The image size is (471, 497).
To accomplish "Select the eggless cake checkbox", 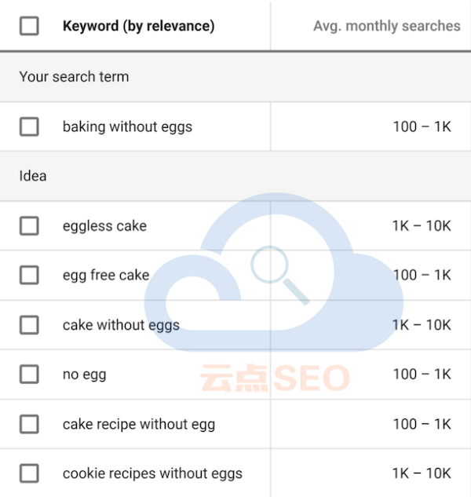I will coord(29,226).
